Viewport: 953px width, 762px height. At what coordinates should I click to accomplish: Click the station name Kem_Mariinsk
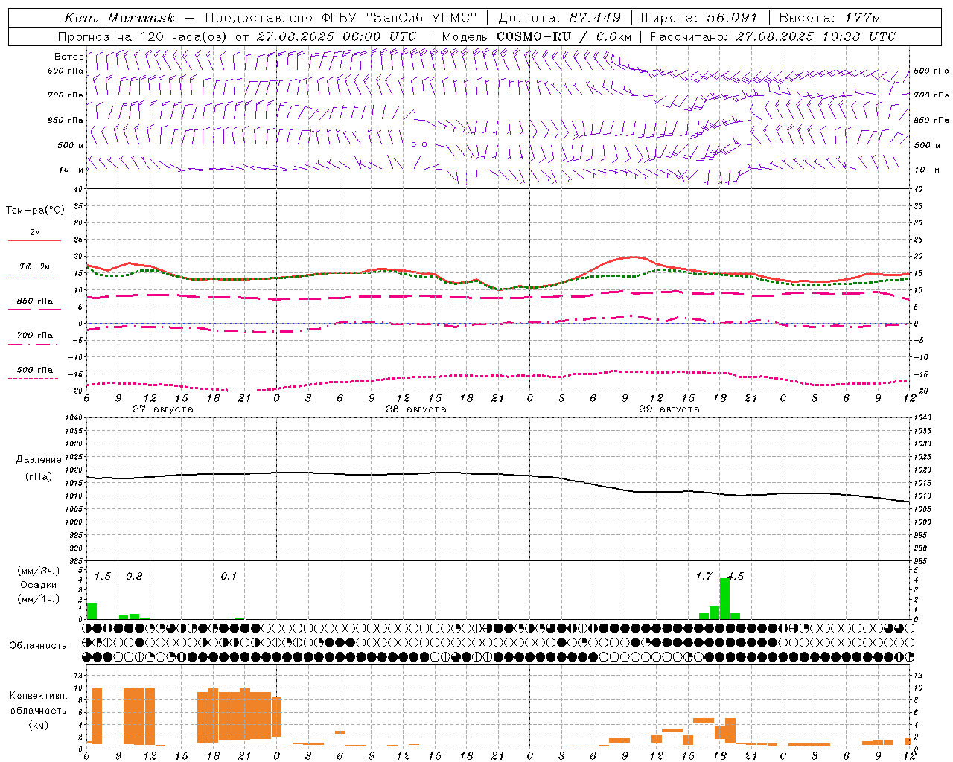119,19
